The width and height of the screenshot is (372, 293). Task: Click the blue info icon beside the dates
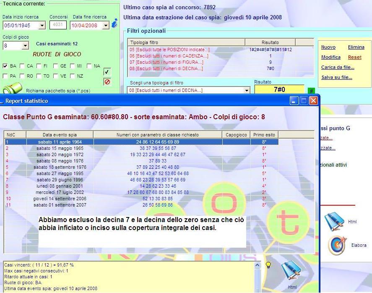tap(114, 24)
